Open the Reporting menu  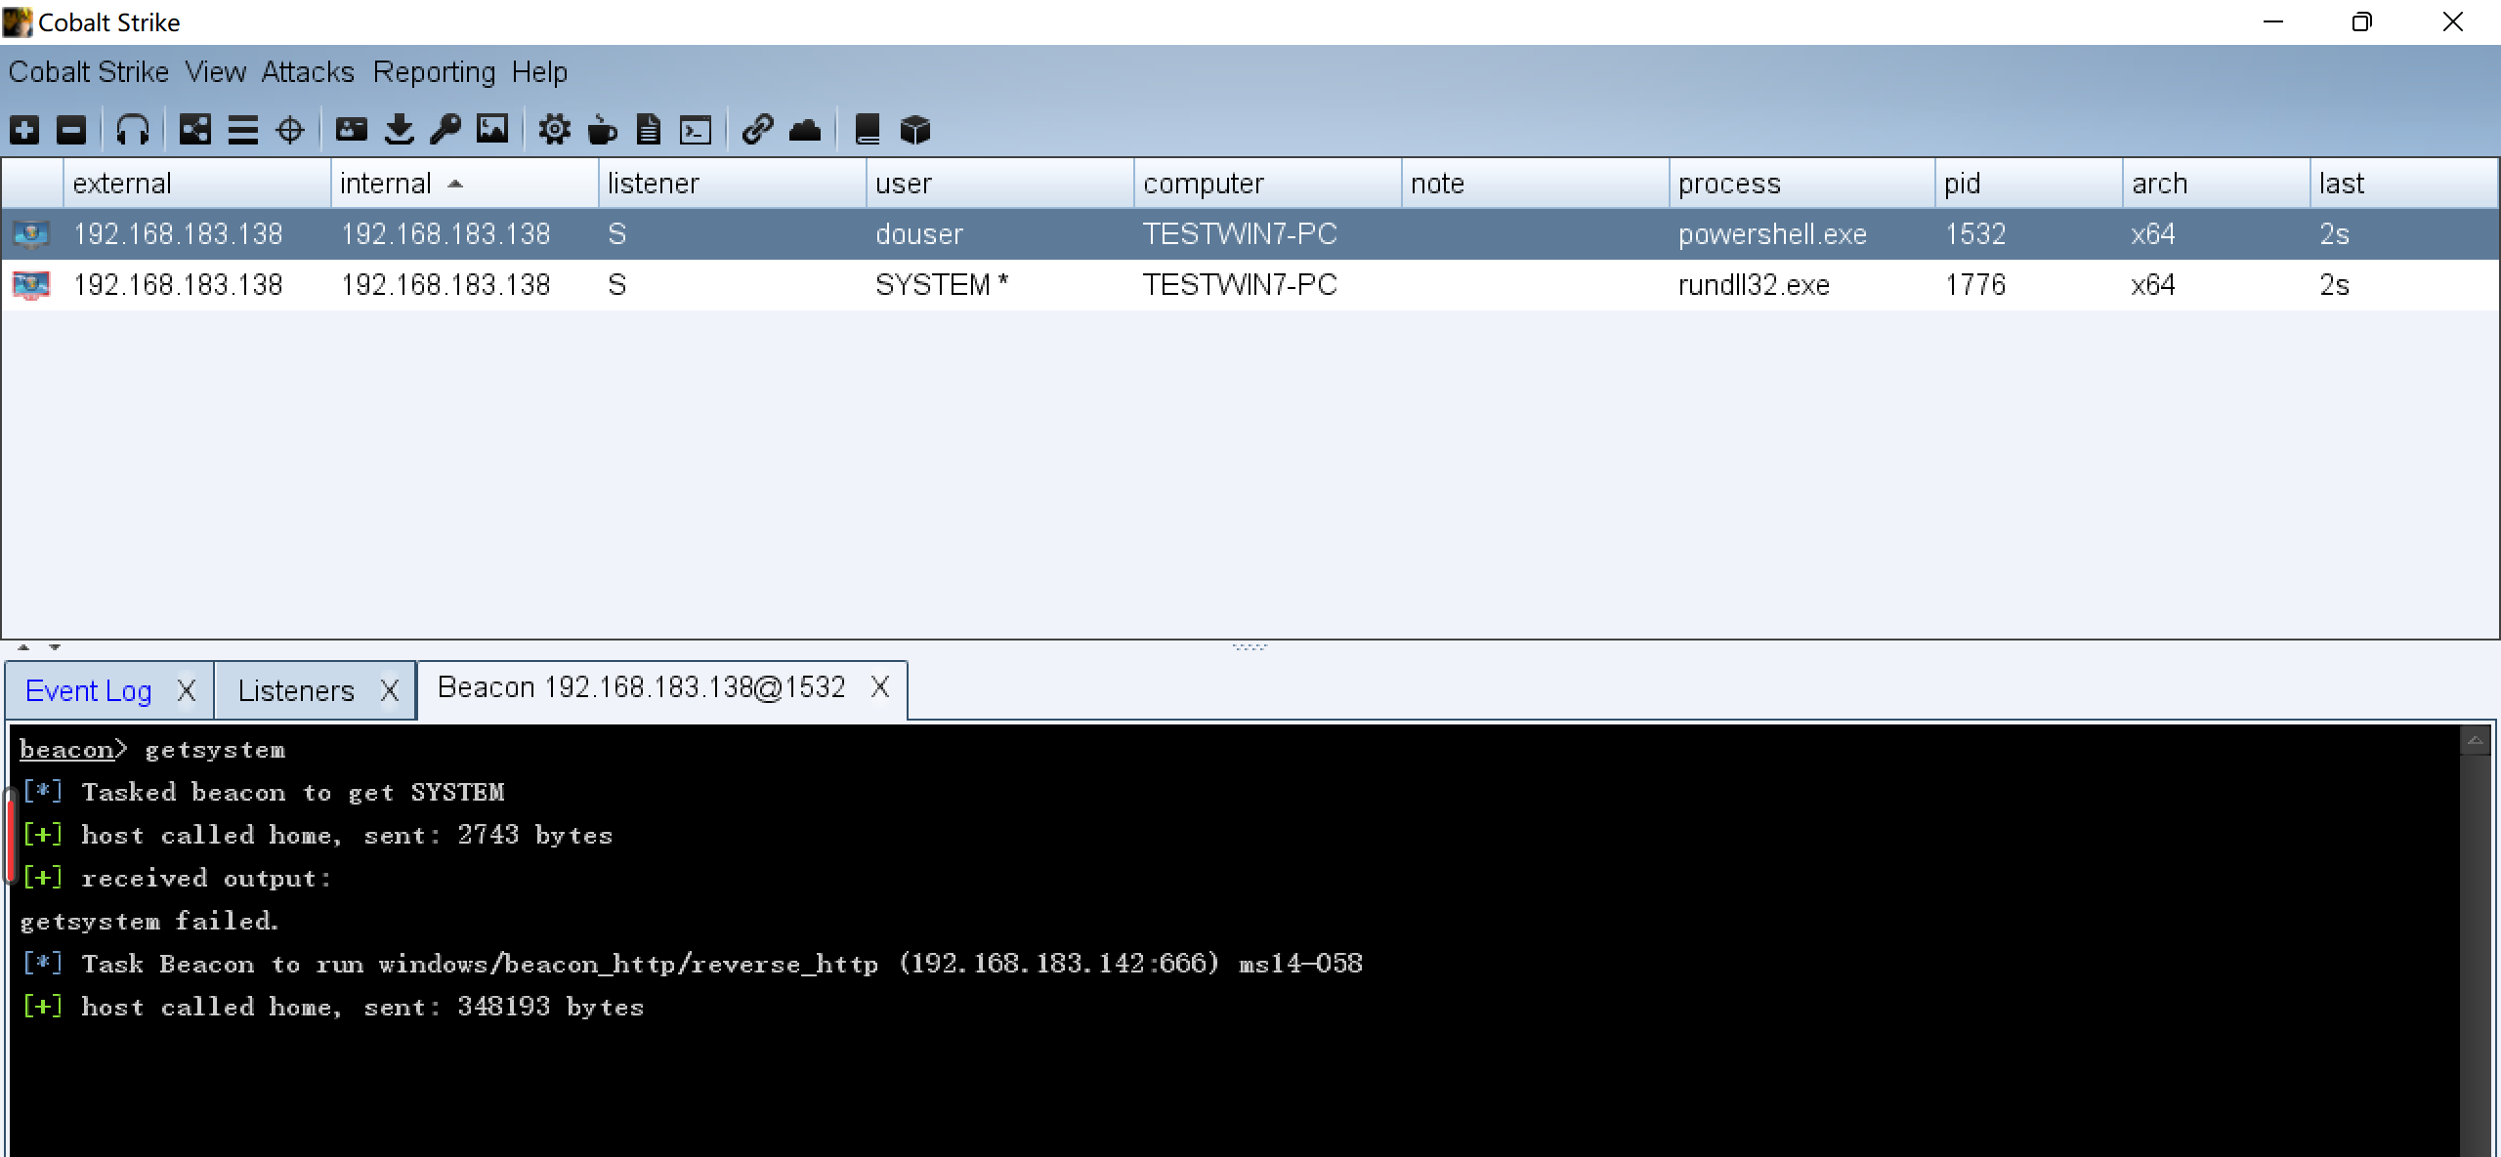pyautogui.click(x=435, y=72)
